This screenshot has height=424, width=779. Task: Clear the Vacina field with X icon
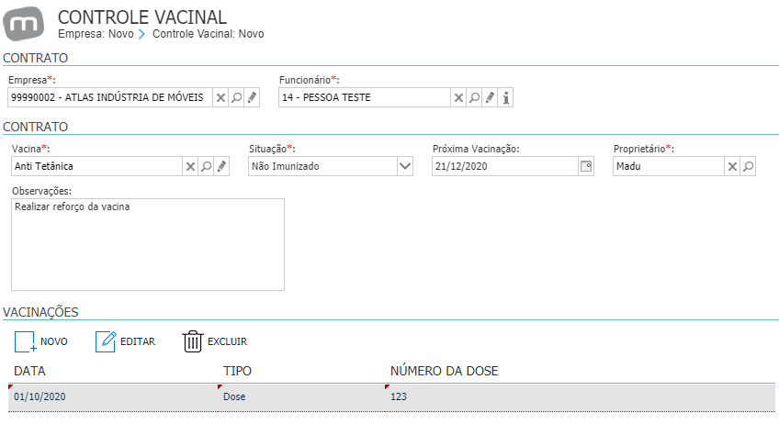(x=190, y=167)
